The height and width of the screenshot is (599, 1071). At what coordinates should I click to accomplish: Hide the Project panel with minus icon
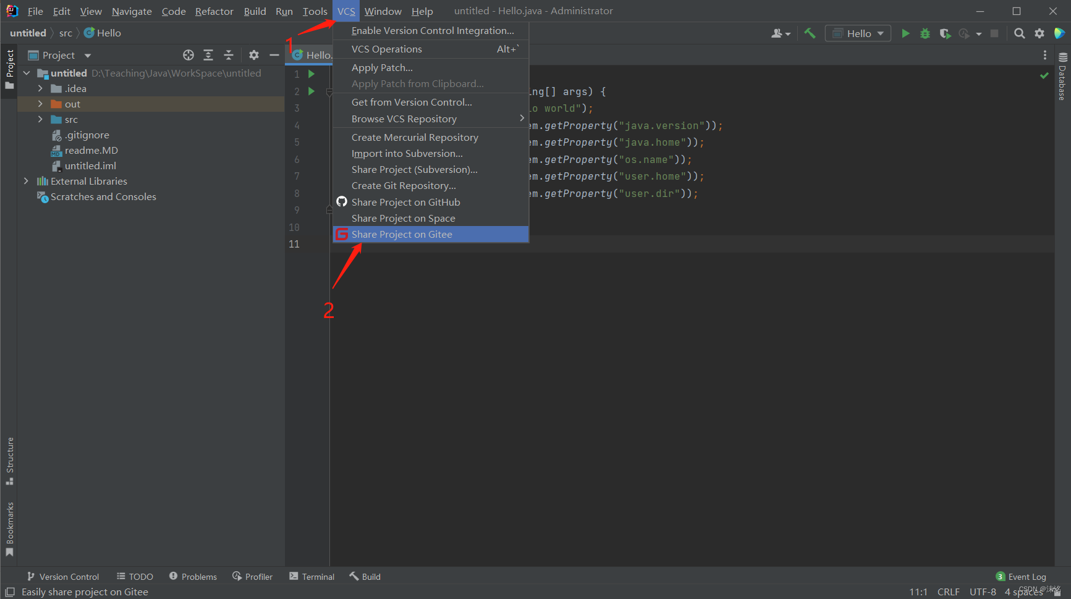click(274, 55)
